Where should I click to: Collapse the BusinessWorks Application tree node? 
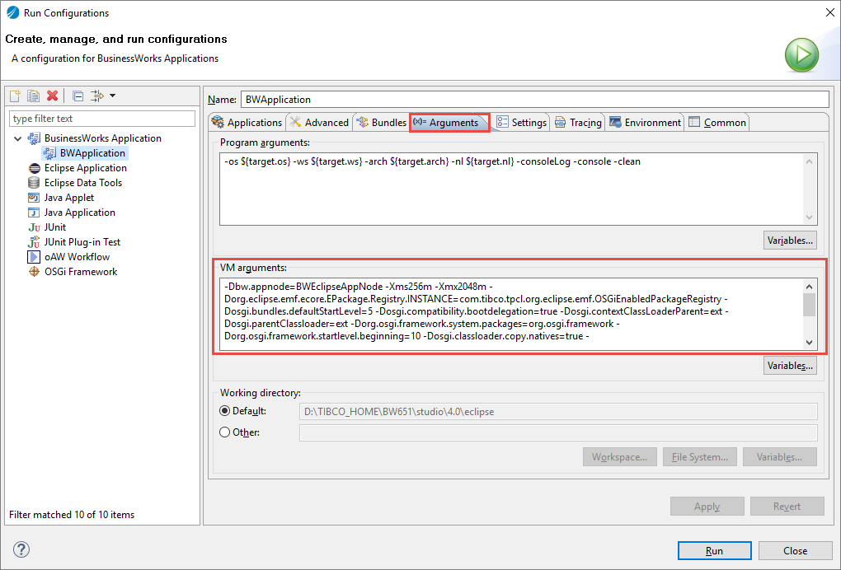click(x=17, y=138)
